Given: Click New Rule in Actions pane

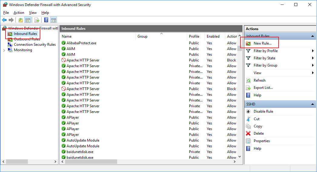Looking at the screenshot, I should [x=263, y=43].
